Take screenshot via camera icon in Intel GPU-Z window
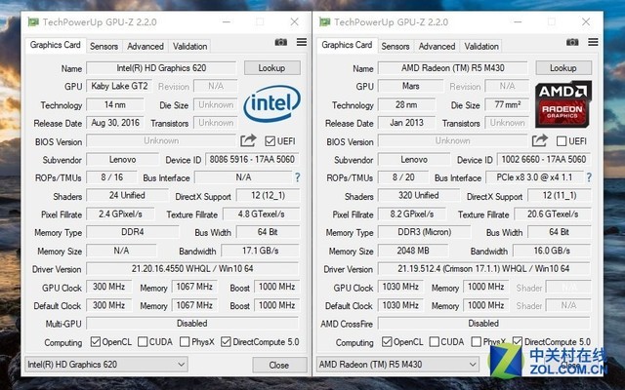 coord(280,42)
